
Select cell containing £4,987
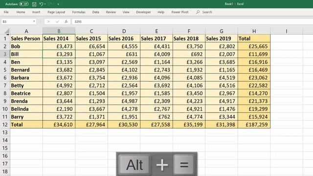[124, 101]
